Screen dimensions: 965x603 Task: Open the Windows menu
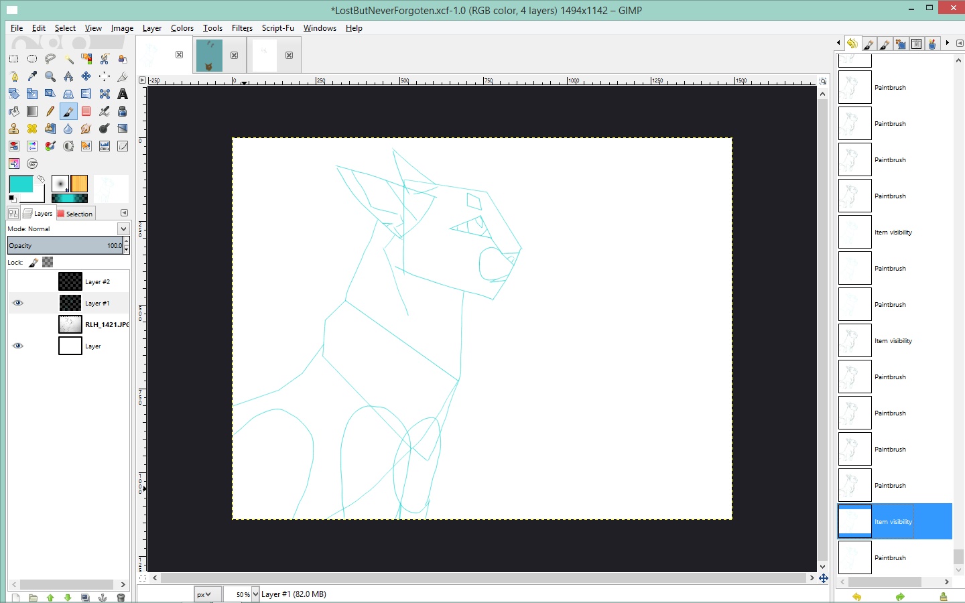click(x=320, y=28)
